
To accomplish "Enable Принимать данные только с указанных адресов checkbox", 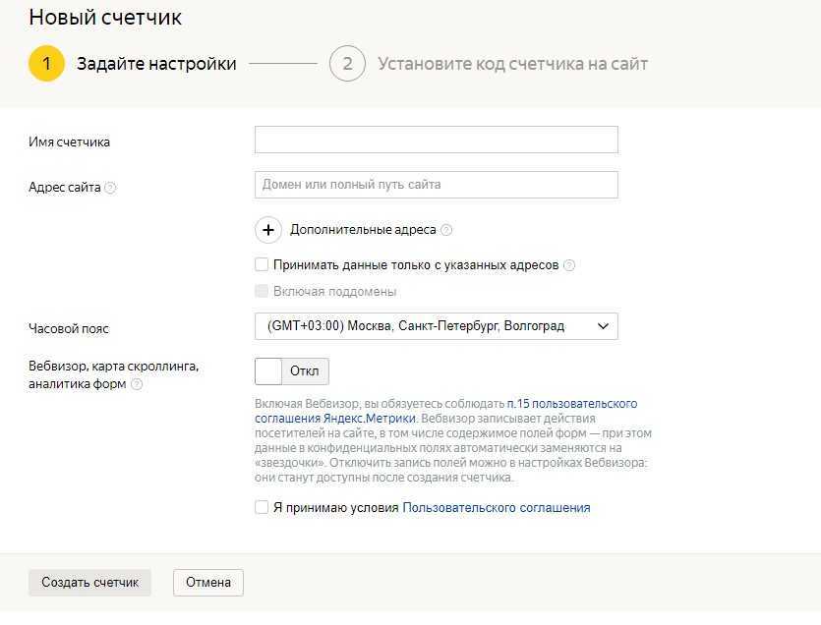I will [x=262, y=264].
